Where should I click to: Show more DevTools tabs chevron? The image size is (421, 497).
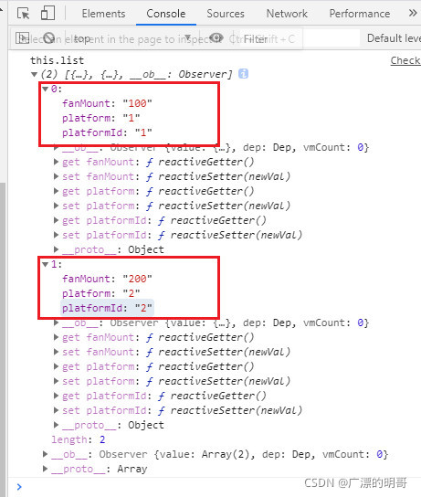click(x=413, y=13)
